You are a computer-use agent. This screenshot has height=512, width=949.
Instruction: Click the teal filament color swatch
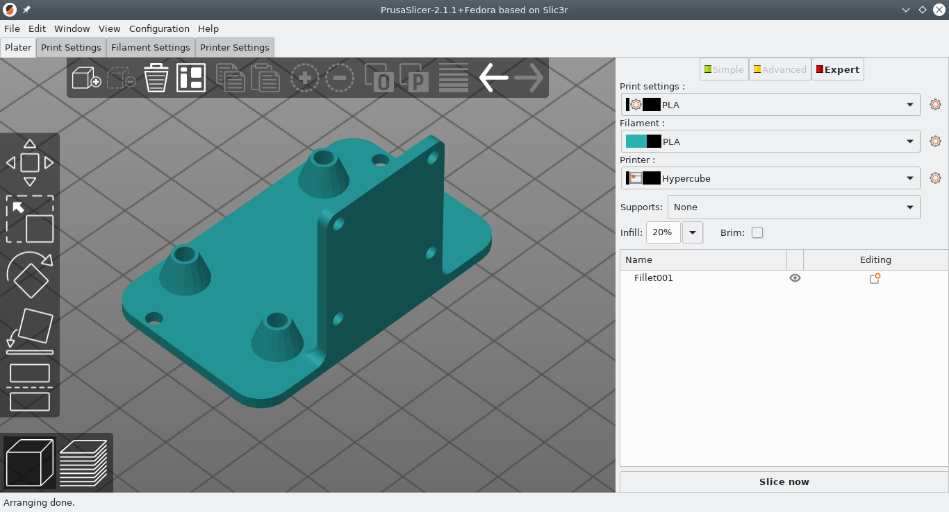coord(636,142)
